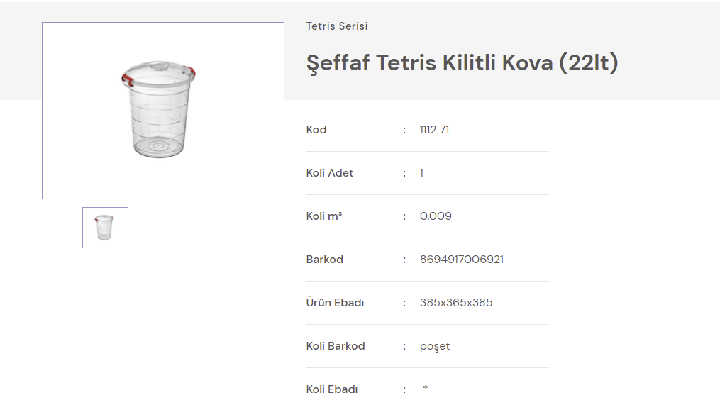The image size is (720, 405).
Task: Click the Koli Barkod label
Action: coord(336,346)
